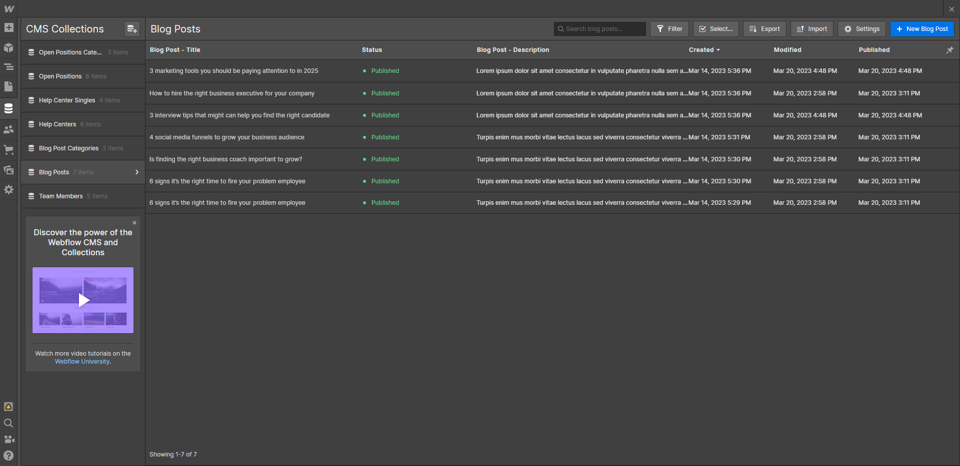Switch to the Team Members collection
The image size is (960, 466).
(x=61, y=196)
